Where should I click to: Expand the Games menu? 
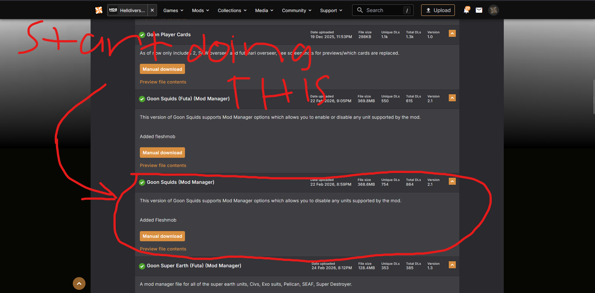(173, 10)
